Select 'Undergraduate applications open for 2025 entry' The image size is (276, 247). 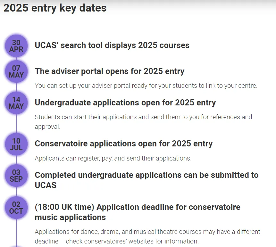(x=125, y=103)
